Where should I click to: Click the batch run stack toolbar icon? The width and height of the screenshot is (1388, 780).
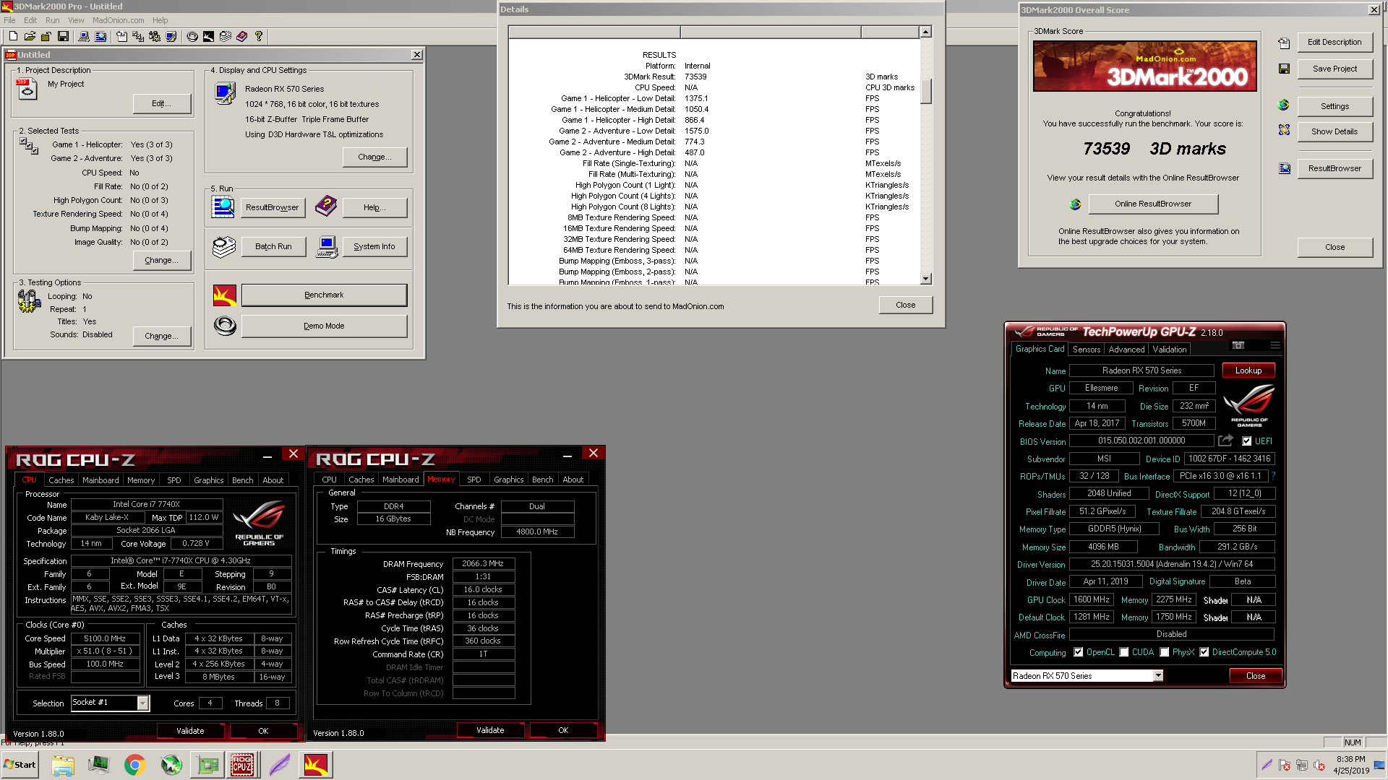(226, 36)
